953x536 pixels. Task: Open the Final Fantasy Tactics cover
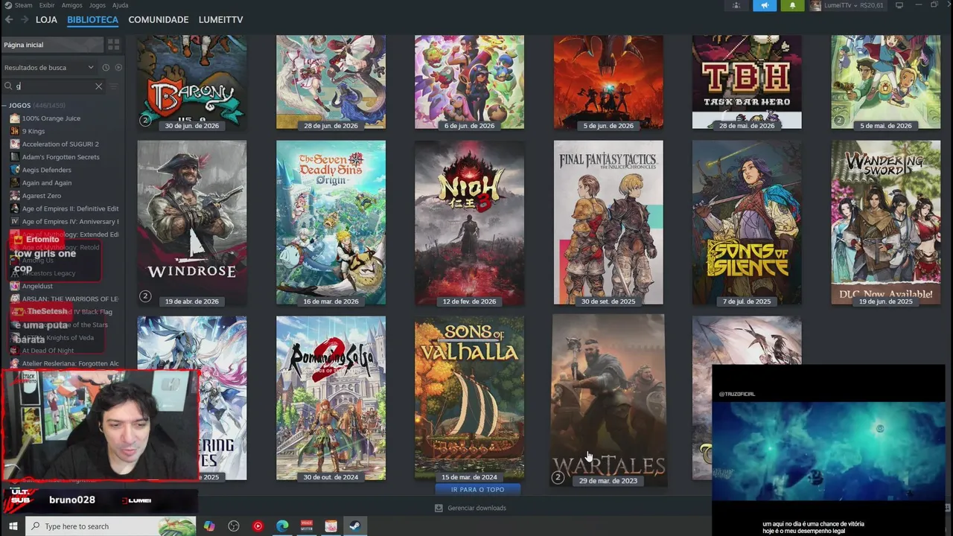[x=608, y=223]
